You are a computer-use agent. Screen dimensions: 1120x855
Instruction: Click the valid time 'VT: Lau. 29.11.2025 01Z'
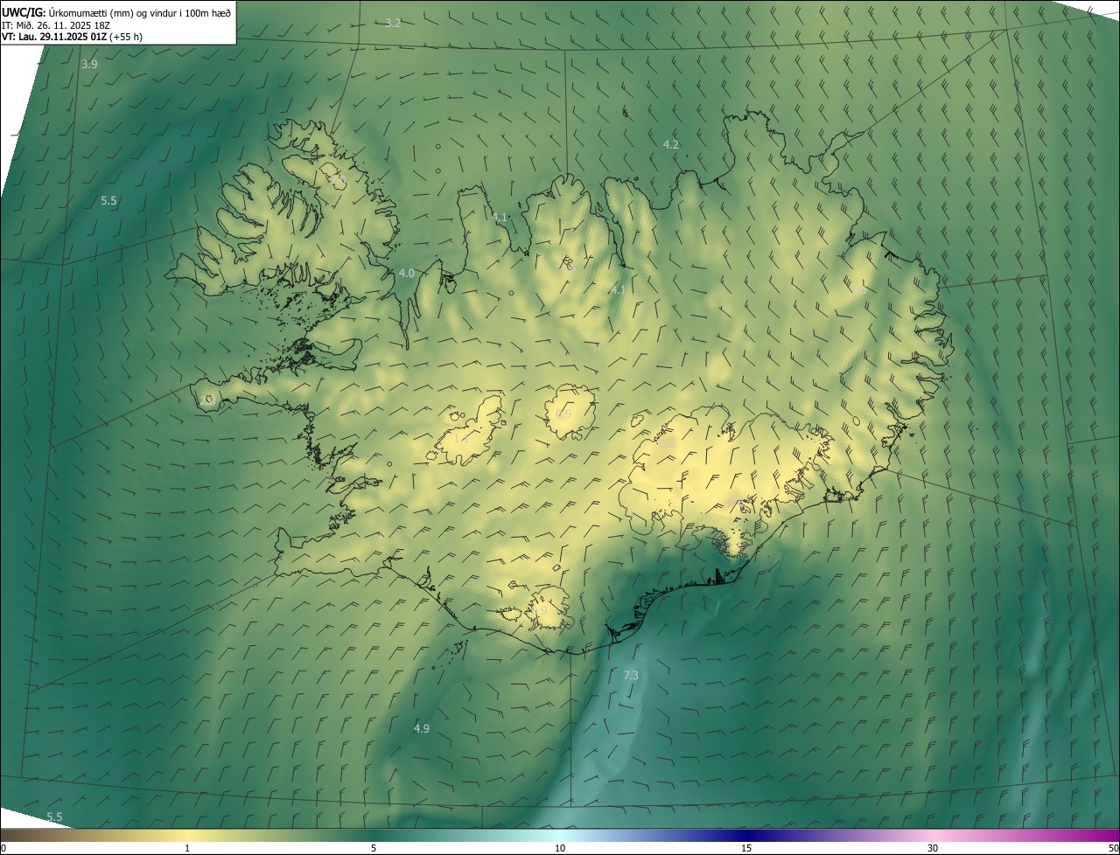(55, 37)
